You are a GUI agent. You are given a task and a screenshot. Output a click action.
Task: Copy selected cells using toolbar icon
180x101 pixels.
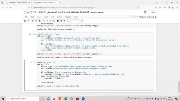pyautogui.click(x=36, y=21)
